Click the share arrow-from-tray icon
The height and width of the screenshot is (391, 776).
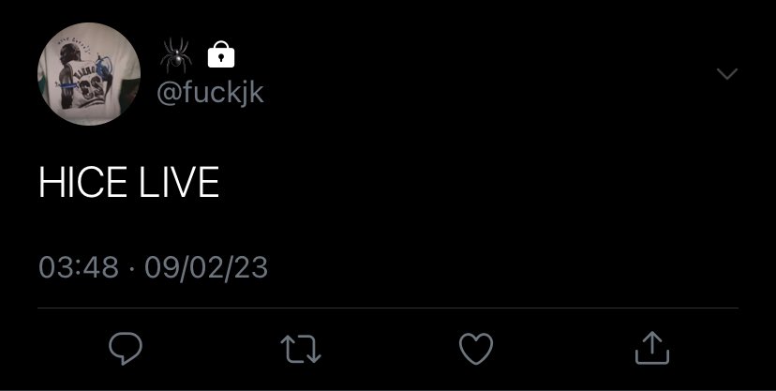[x=652, y=349]
